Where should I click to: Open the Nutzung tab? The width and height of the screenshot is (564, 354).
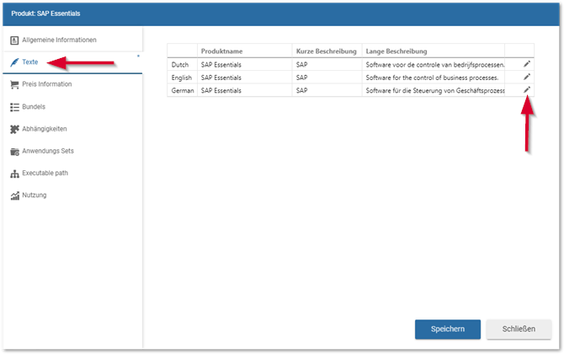[x=72, y=196]
